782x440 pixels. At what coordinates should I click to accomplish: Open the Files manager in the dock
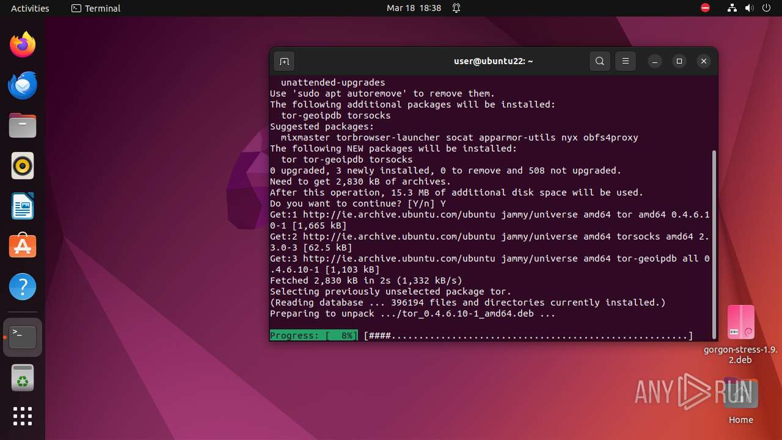click(23, 125)
